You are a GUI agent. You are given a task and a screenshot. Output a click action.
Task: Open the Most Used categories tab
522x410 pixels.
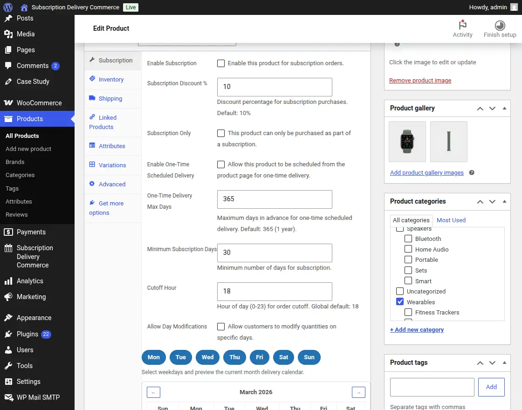pos(451,220)
